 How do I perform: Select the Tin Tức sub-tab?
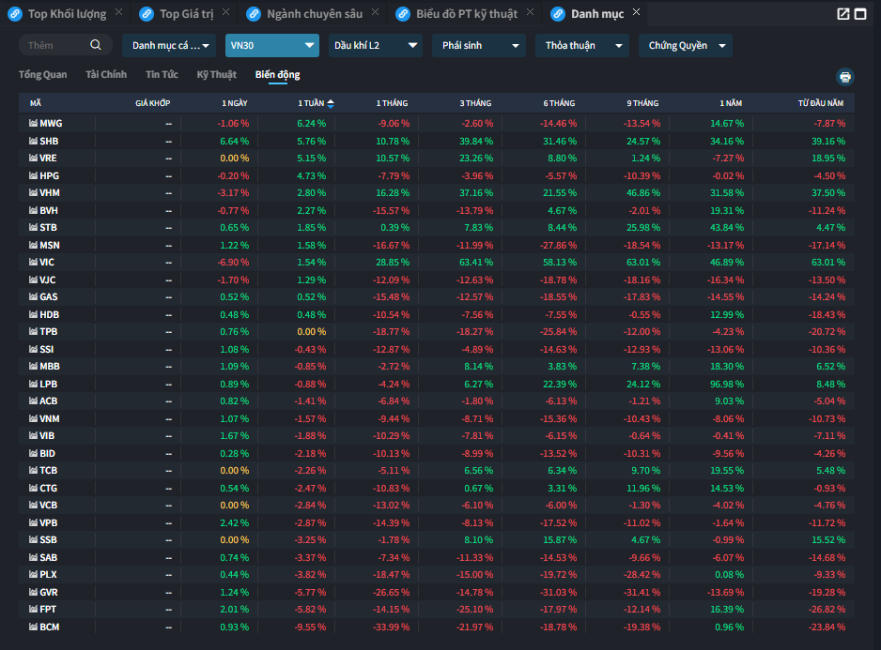pyautogui.click(x=162, y=75)
